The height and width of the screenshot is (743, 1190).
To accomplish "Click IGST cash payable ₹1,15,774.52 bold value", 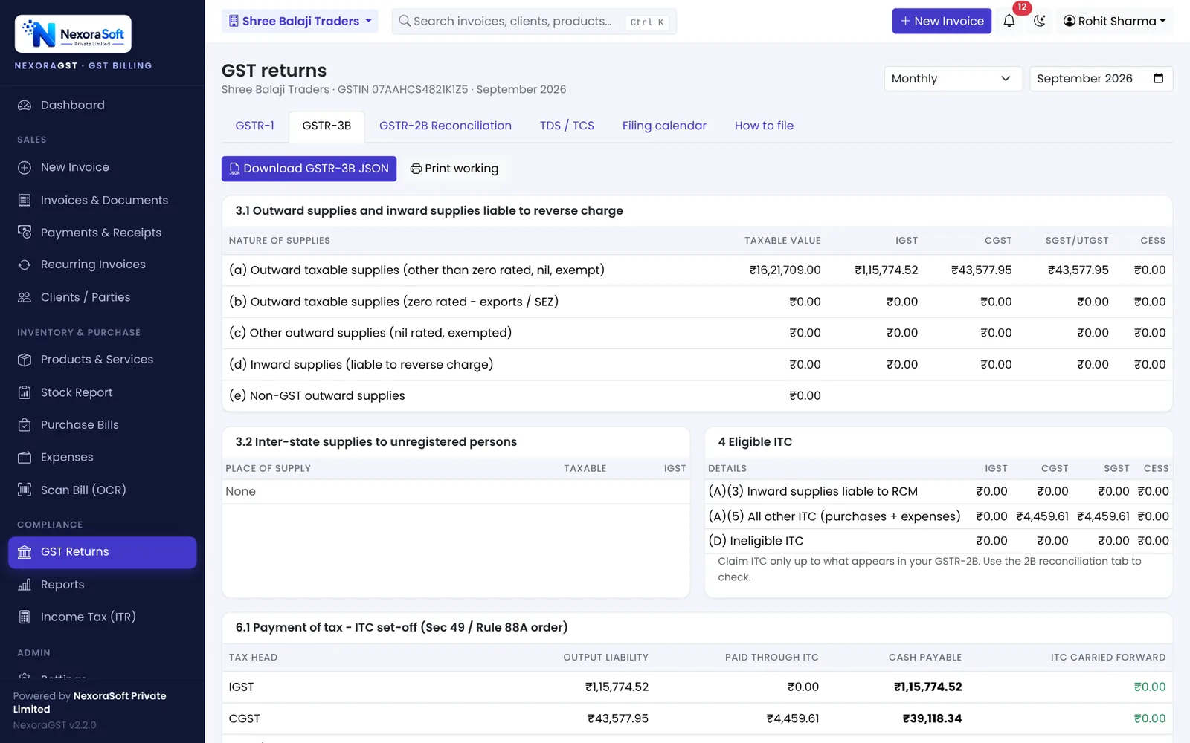I will click(927, 687).
